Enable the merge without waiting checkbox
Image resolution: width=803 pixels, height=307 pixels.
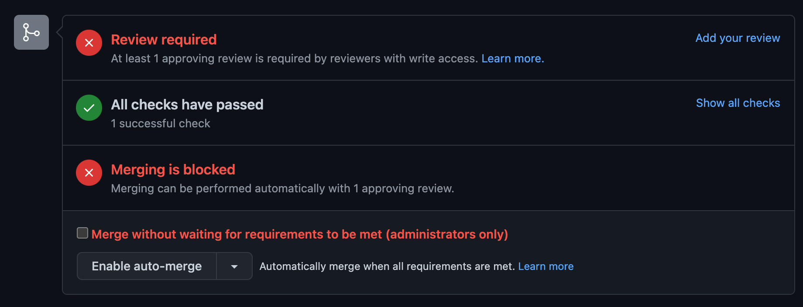[x=82, y=233]
